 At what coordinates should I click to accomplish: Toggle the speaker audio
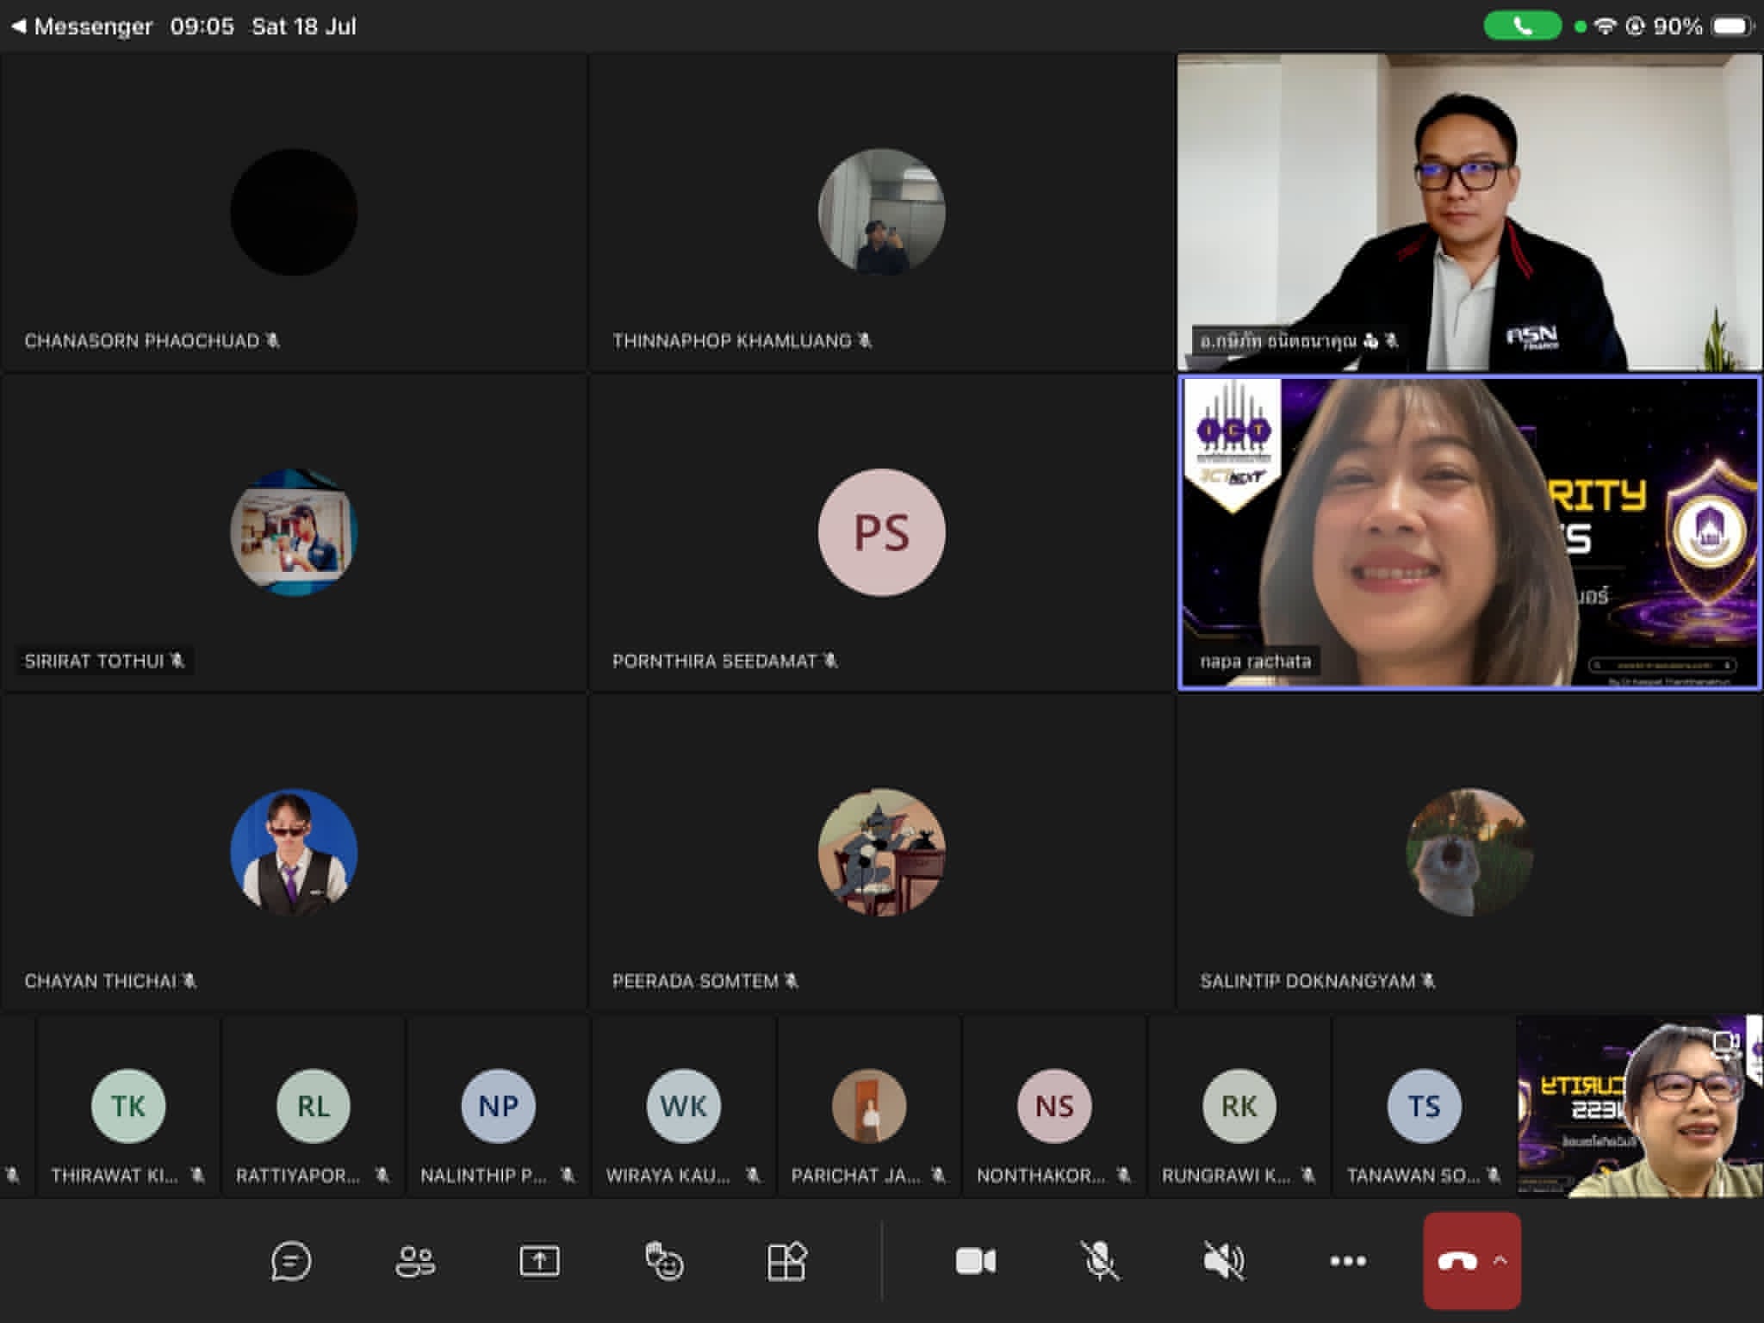pos(1224,1261)
